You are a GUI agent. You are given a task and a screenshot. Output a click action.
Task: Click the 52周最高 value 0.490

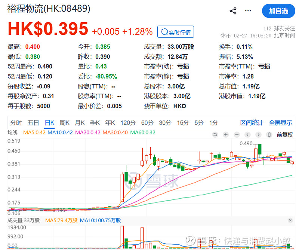(x=45, y=67)
